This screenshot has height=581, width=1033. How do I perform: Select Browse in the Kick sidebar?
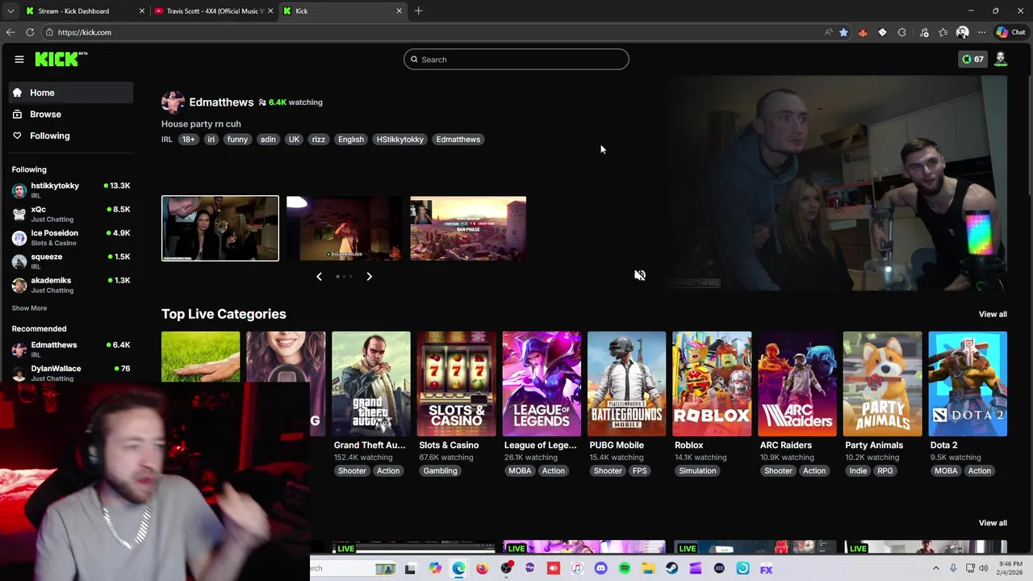point(71,114)
